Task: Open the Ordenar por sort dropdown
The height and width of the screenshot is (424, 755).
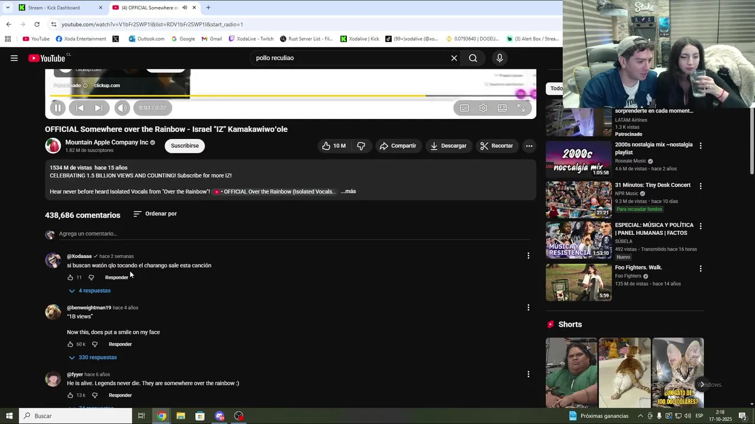Action: pos(155,214)
